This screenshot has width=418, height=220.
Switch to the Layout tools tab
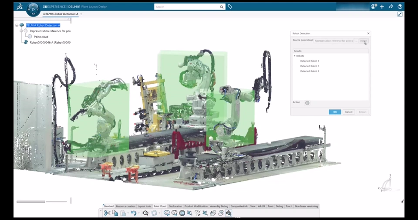pyautogui.click(x=145, y=206)
